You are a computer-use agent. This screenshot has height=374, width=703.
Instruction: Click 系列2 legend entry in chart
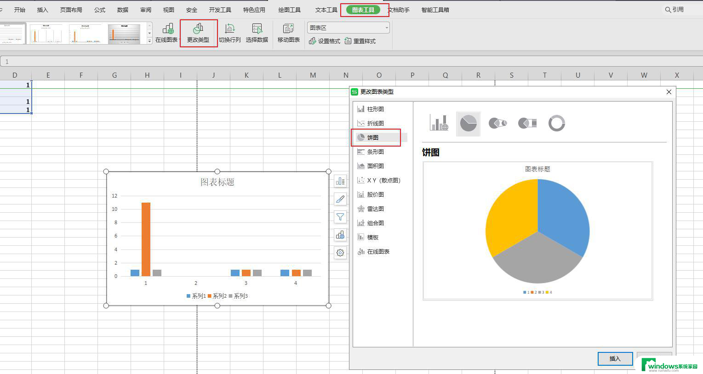click(x=217, y=296)
